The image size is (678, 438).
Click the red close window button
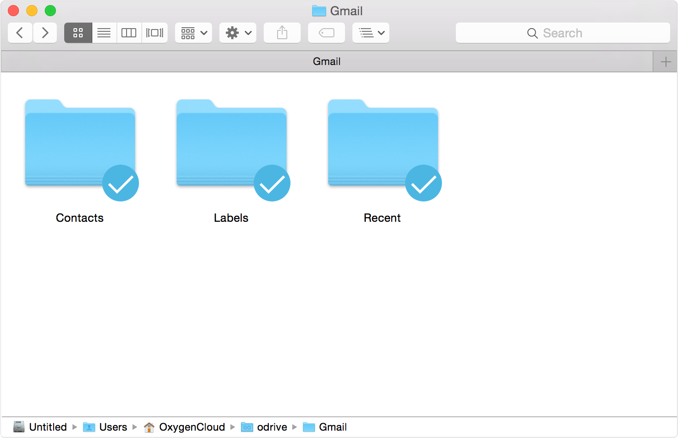click(x=13, y=11)
